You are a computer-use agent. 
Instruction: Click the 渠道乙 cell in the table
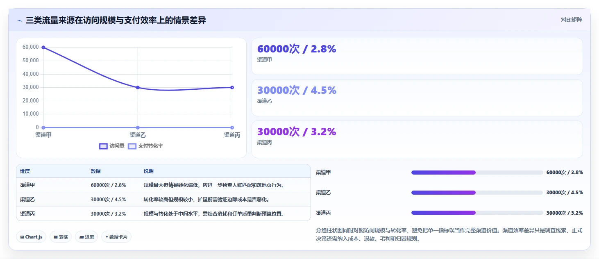coord(27,200)
